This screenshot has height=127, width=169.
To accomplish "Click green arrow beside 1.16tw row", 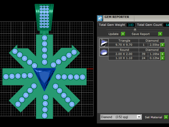I will click(163, 54).
